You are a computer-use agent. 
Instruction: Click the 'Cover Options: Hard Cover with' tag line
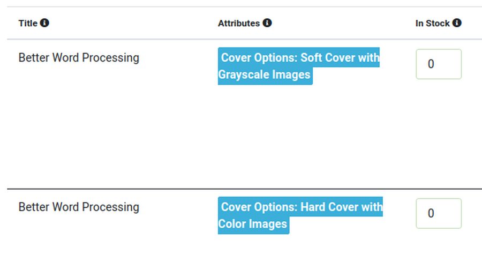click(x=302, y=207)
